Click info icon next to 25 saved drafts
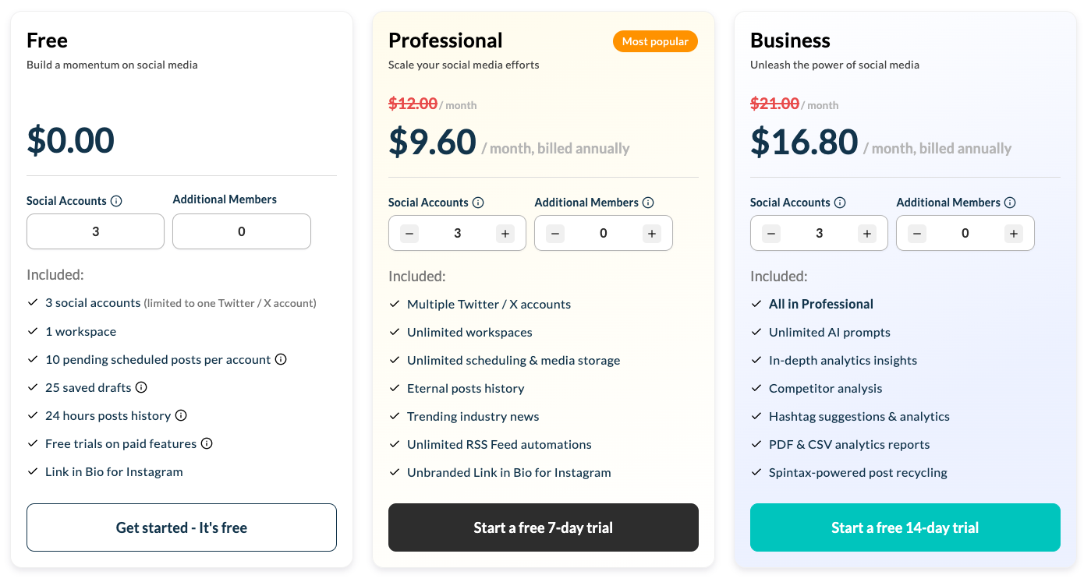Viewport: 1091px width, 582px height. coord(141,387)
